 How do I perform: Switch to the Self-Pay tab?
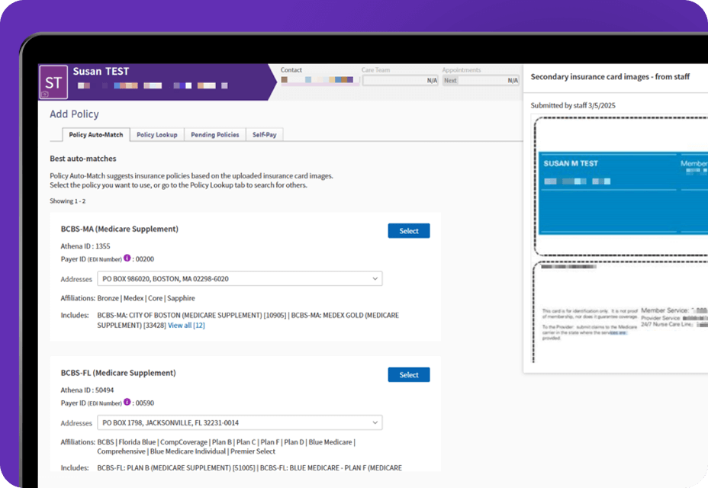(265, 134)
